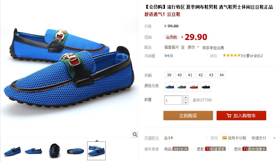277x162 pixels.
Task: Click the 按时发货 service badge
Action: click(x=181, y=149)
